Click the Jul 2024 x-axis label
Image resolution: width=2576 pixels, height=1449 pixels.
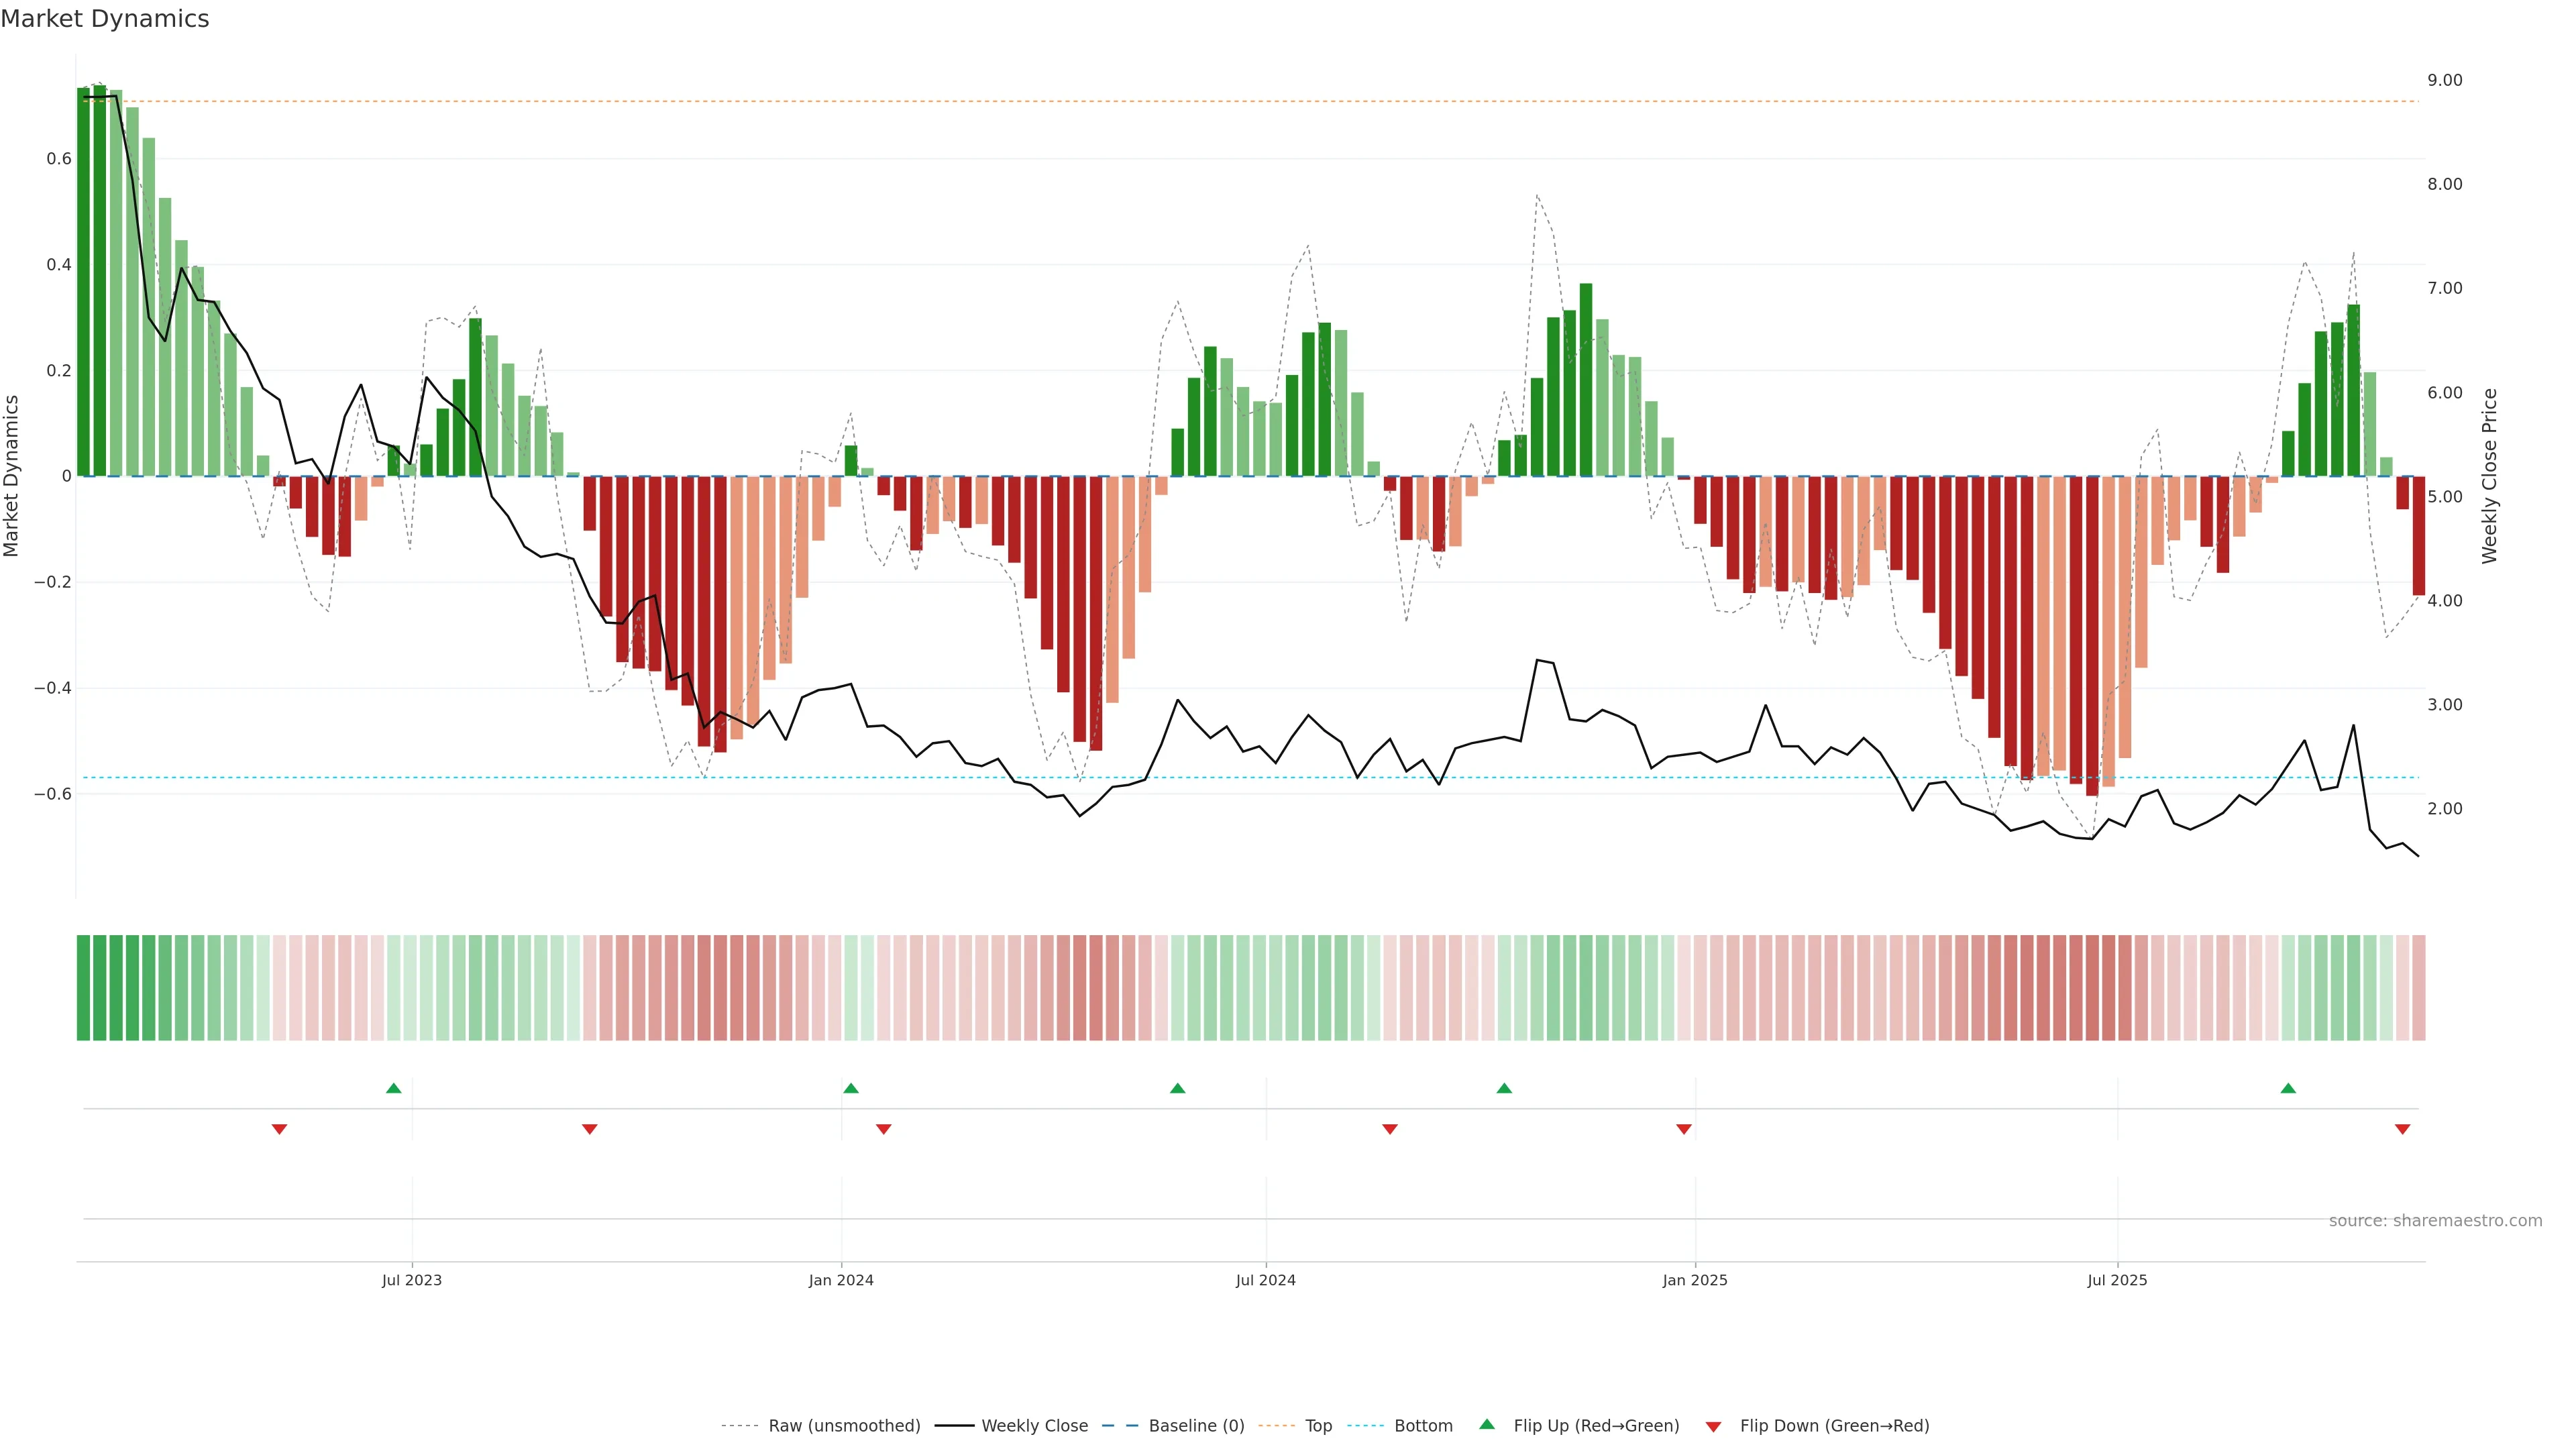(1265, 1280)
